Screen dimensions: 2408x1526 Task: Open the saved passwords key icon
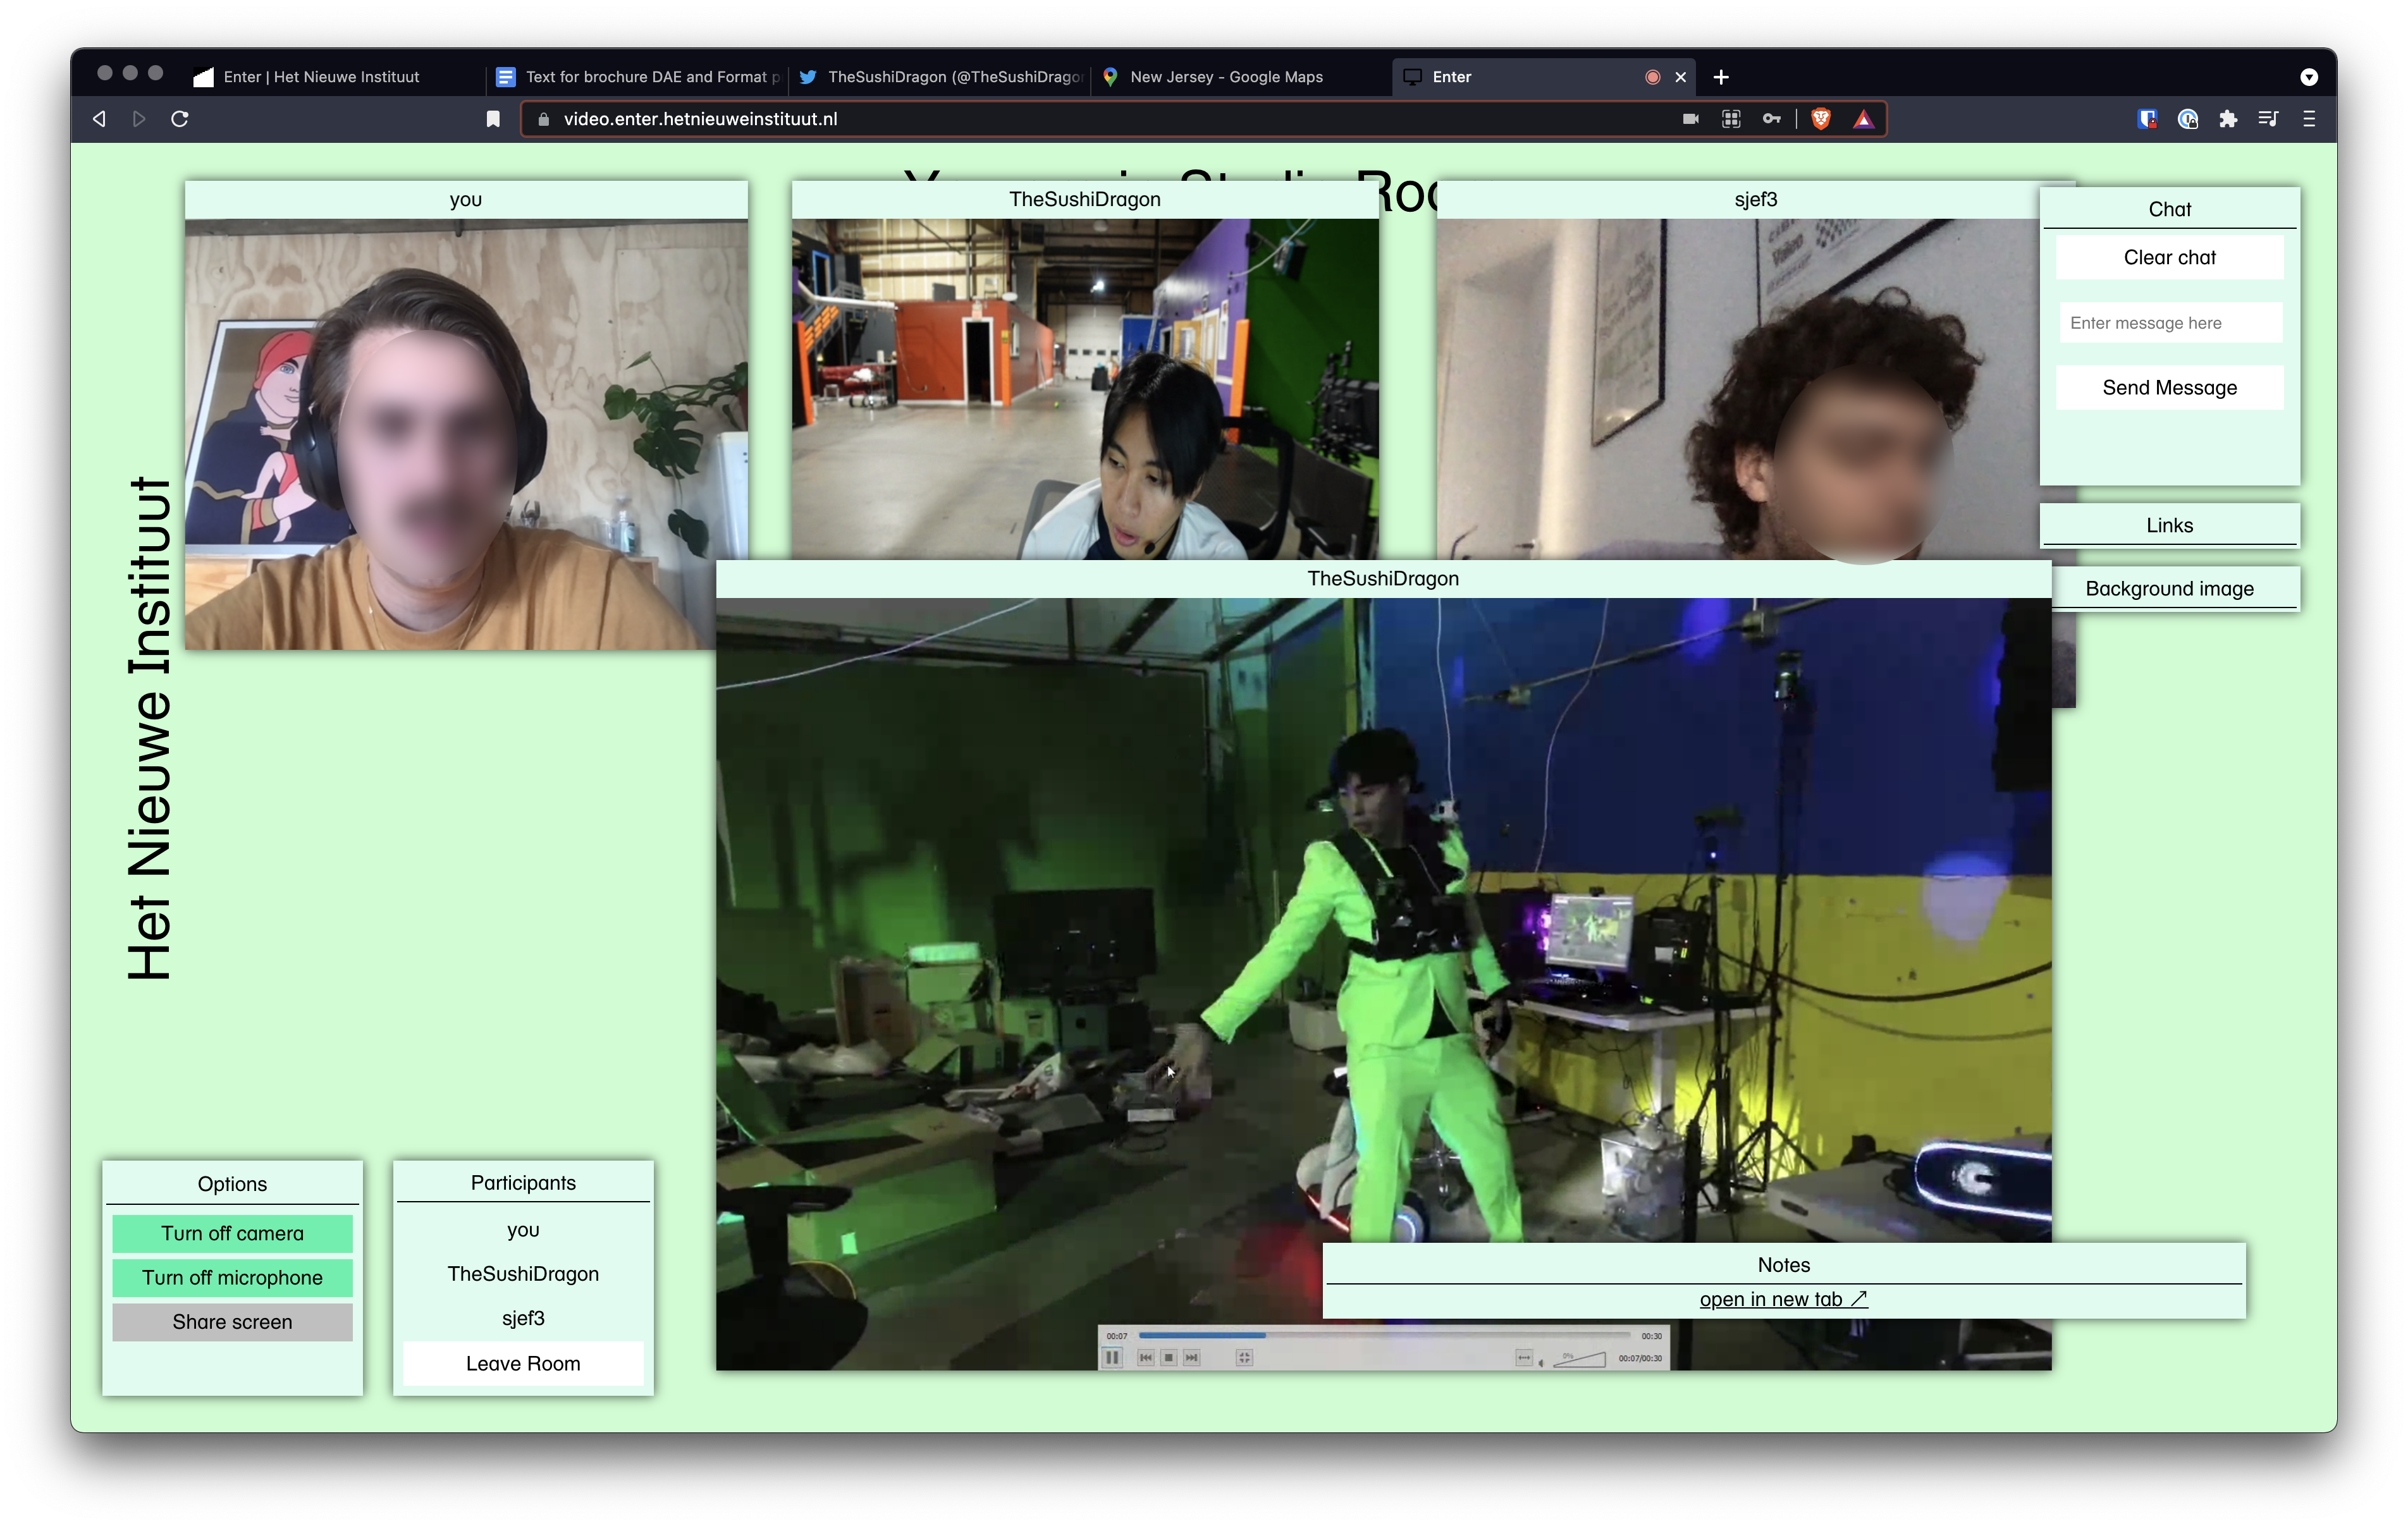tap(1771, 119)
